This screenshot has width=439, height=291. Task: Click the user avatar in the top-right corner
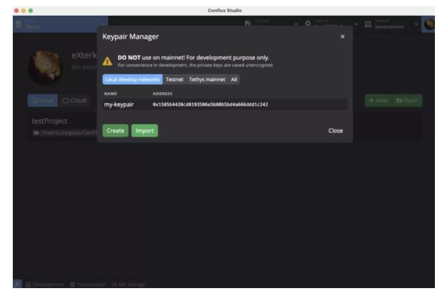pyautogui.click(x=429, y=24)
